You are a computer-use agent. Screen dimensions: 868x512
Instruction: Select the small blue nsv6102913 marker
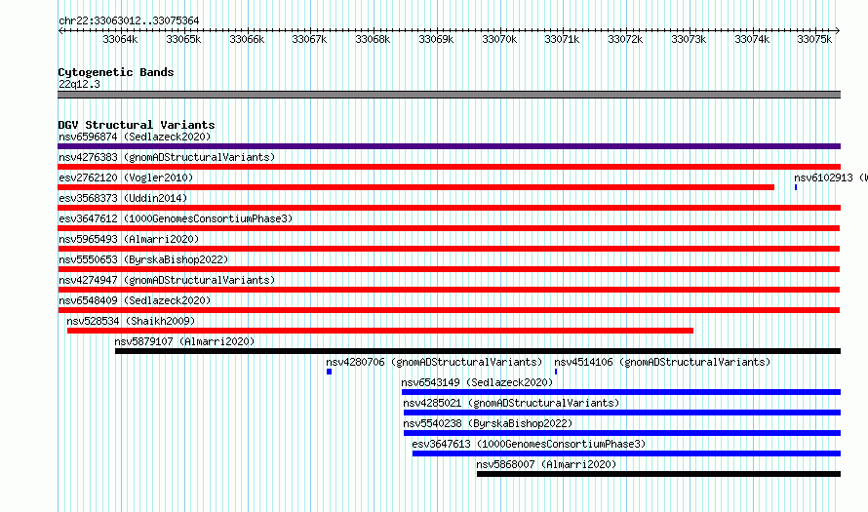pyautogui.click(x=796, y=187)
